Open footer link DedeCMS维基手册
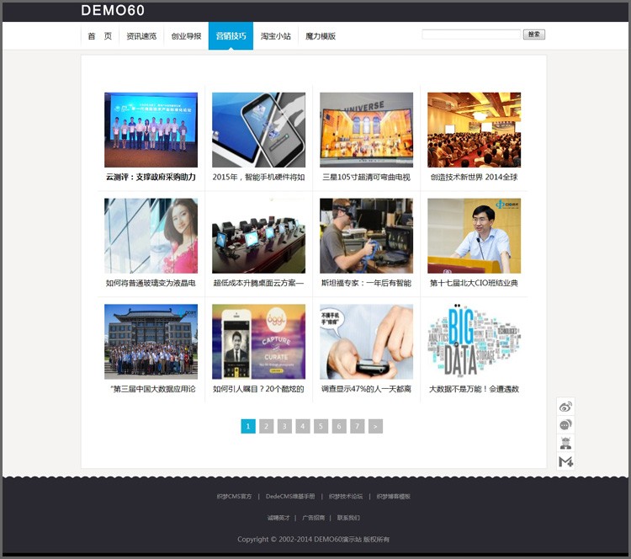Image resolution: width=631 pixels, height=559 pixels. [x=290, y=497]
